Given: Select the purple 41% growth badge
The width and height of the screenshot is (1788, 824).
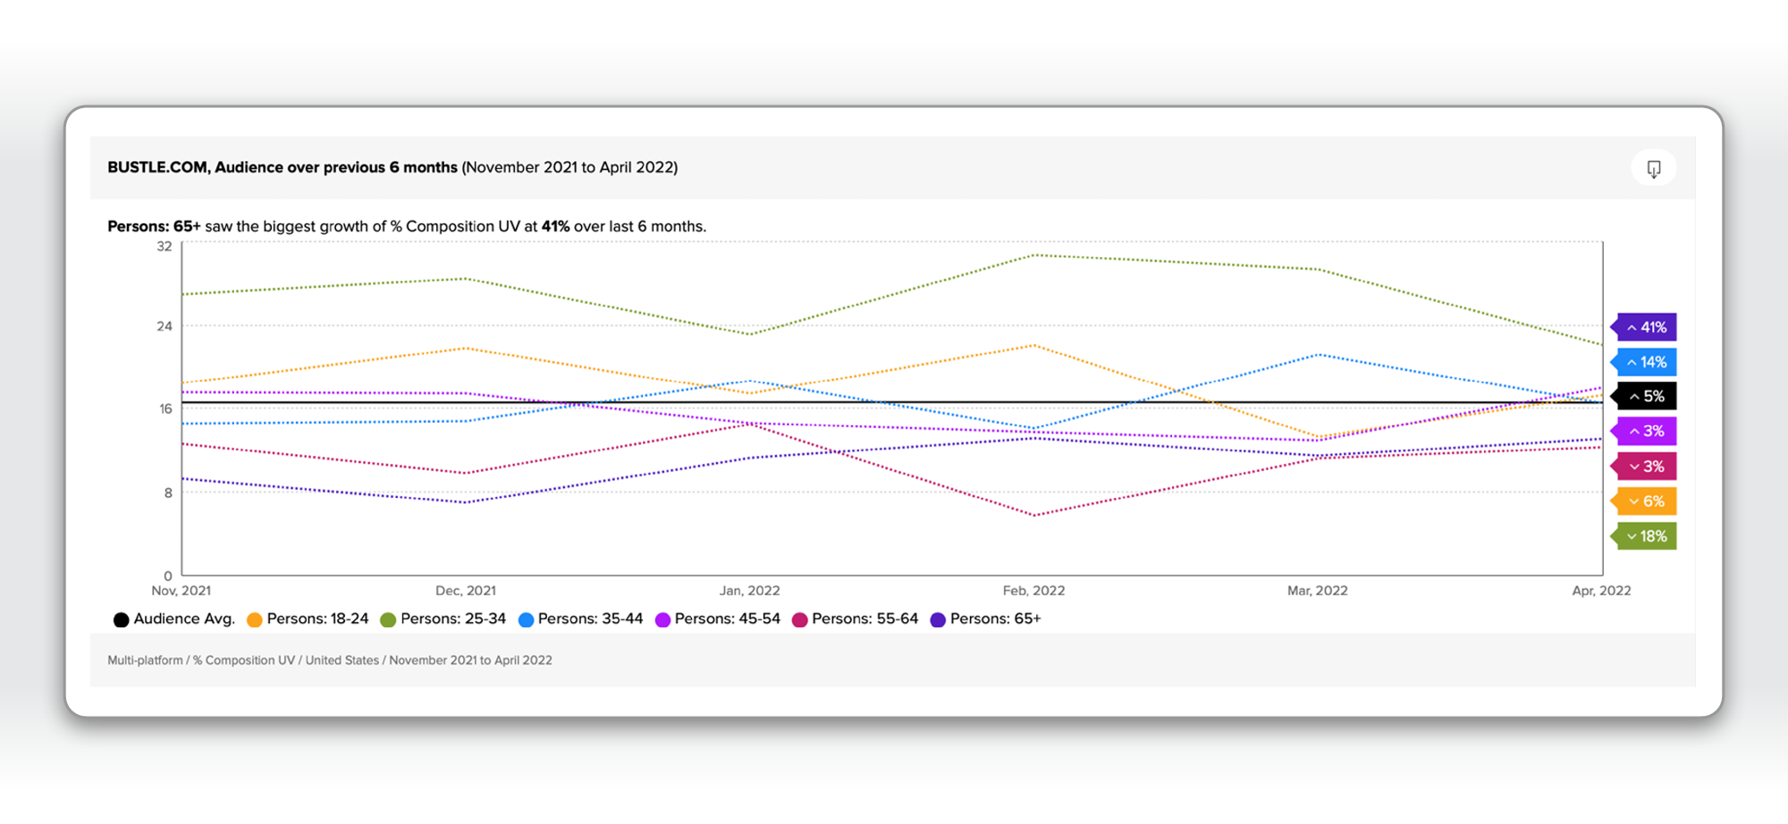Looking at the screenshot, I should (x=1644, y=327).
